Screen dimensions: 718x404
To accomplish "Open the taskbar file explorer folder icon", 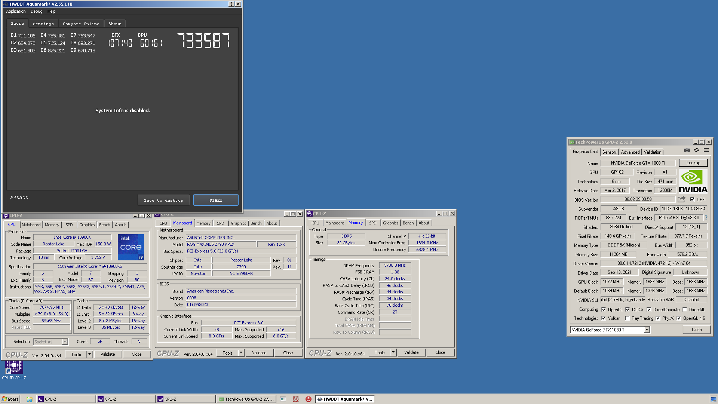I will pyautogui.click(x=29, y=399).
